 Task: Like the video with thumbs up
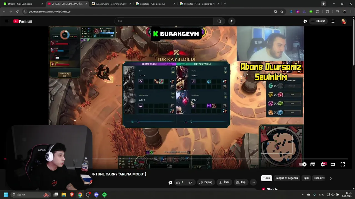180,182
